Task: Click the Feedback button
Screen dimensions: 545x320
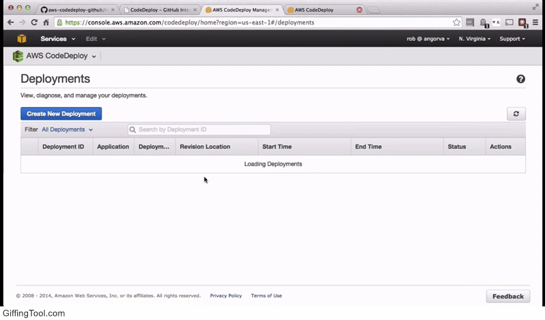Action: point(508,296)
